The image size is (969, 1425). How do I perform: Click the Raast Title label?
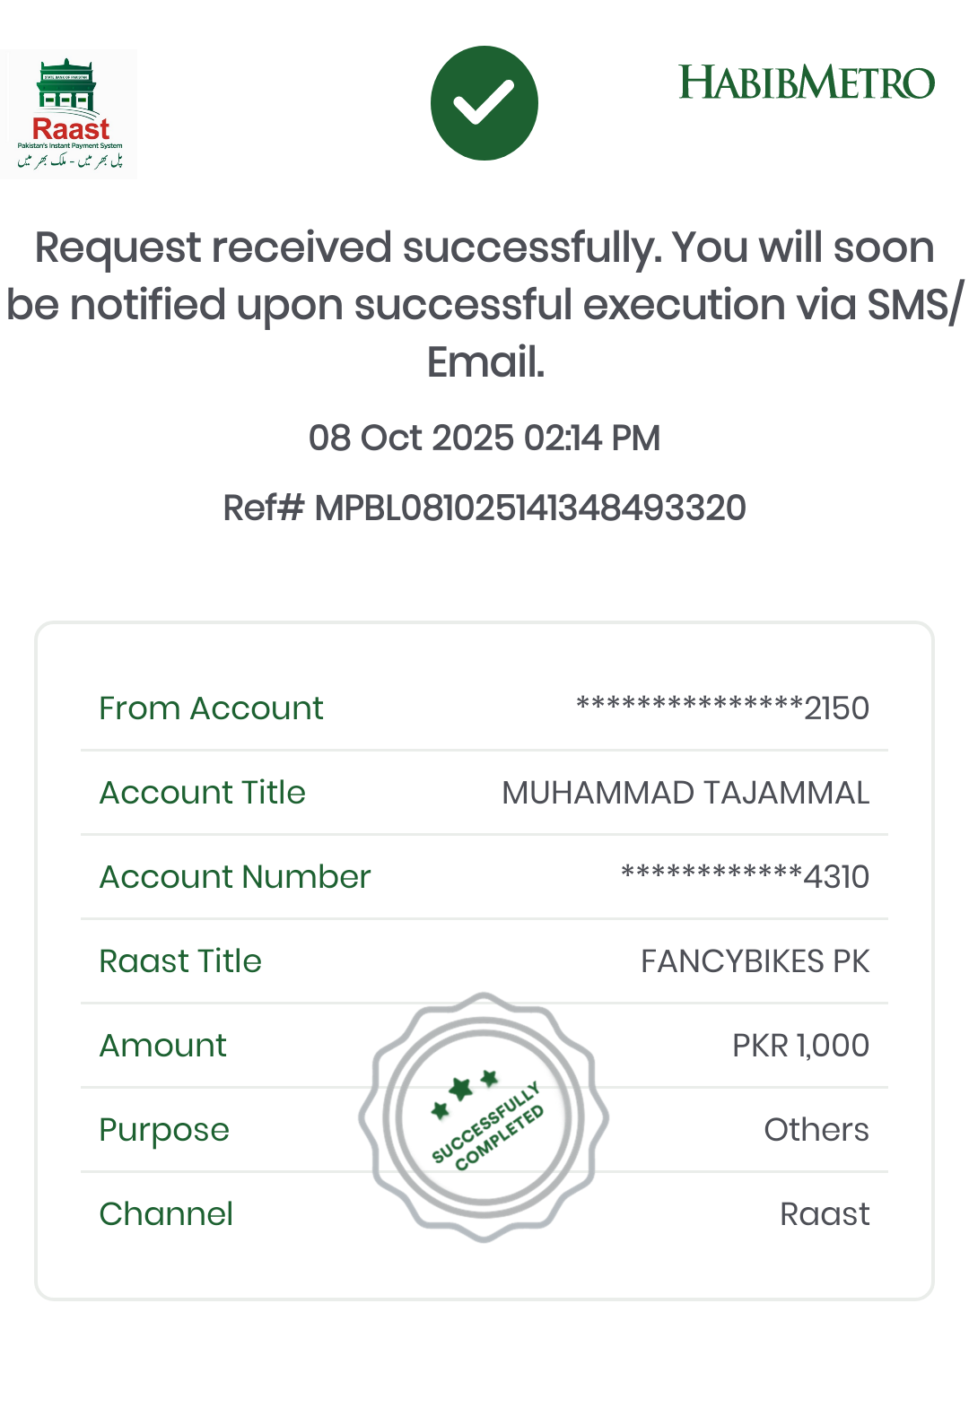(180, 961)
